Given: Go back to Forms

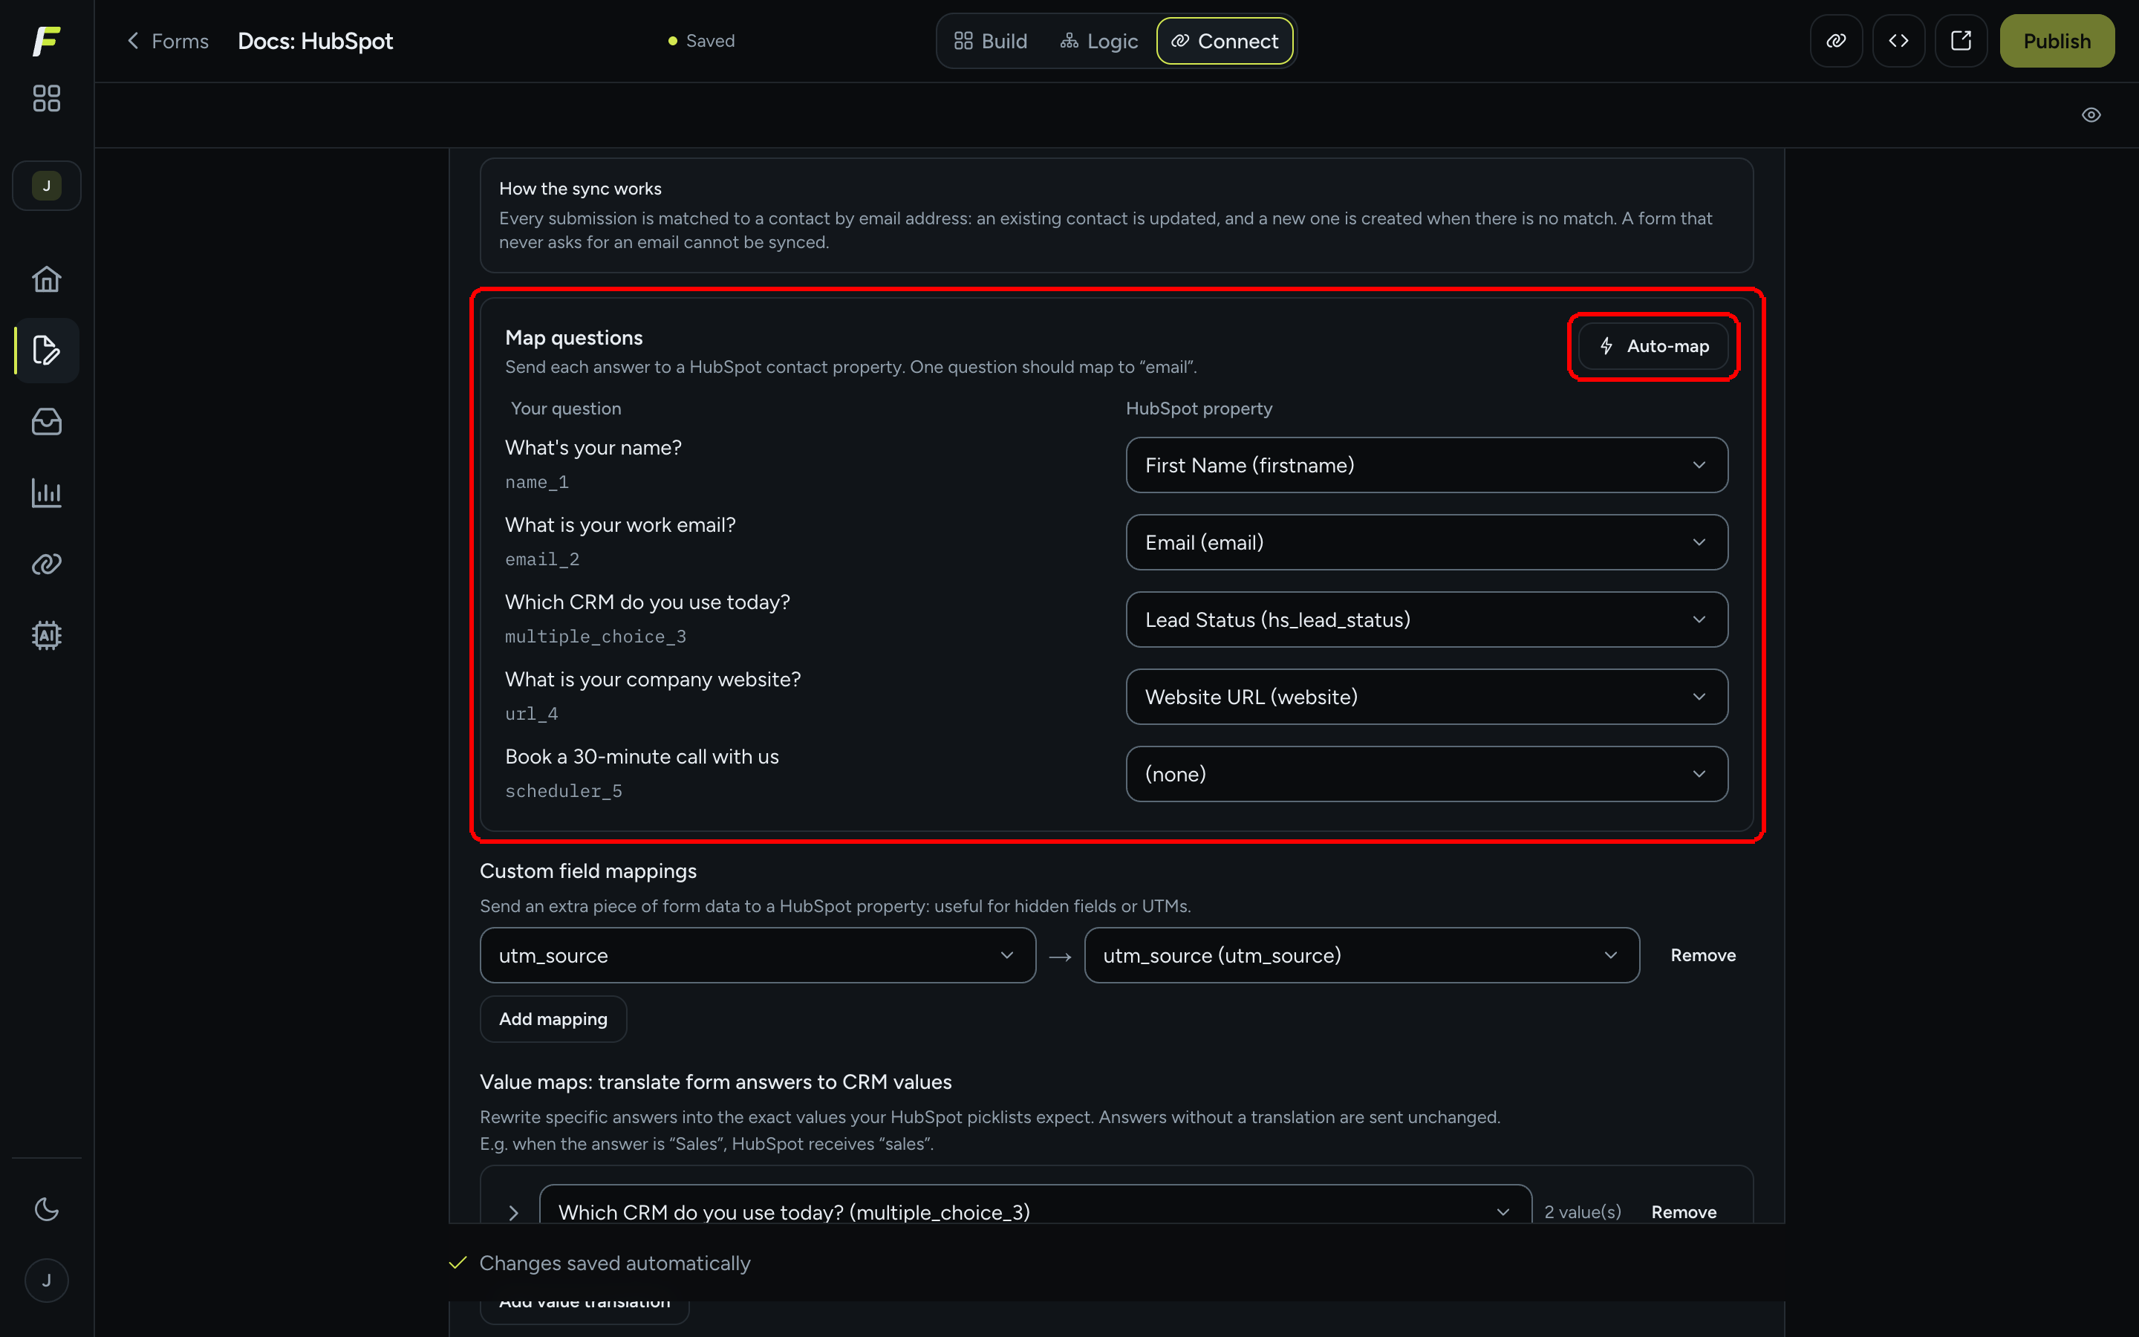Looking at the screenshot, I should coord(167,41).
